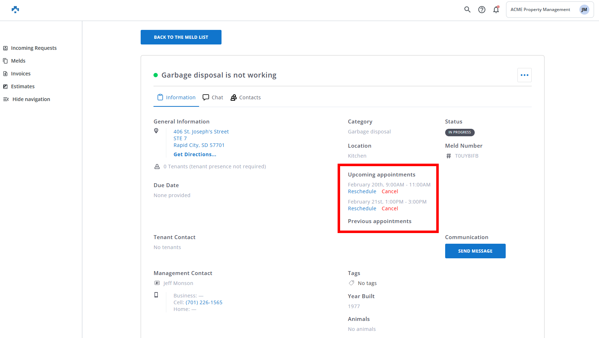The height and width of the screenshot is (338, 599).
Task: Open the three-dots meld actions menu
Action: click(524, 75)
